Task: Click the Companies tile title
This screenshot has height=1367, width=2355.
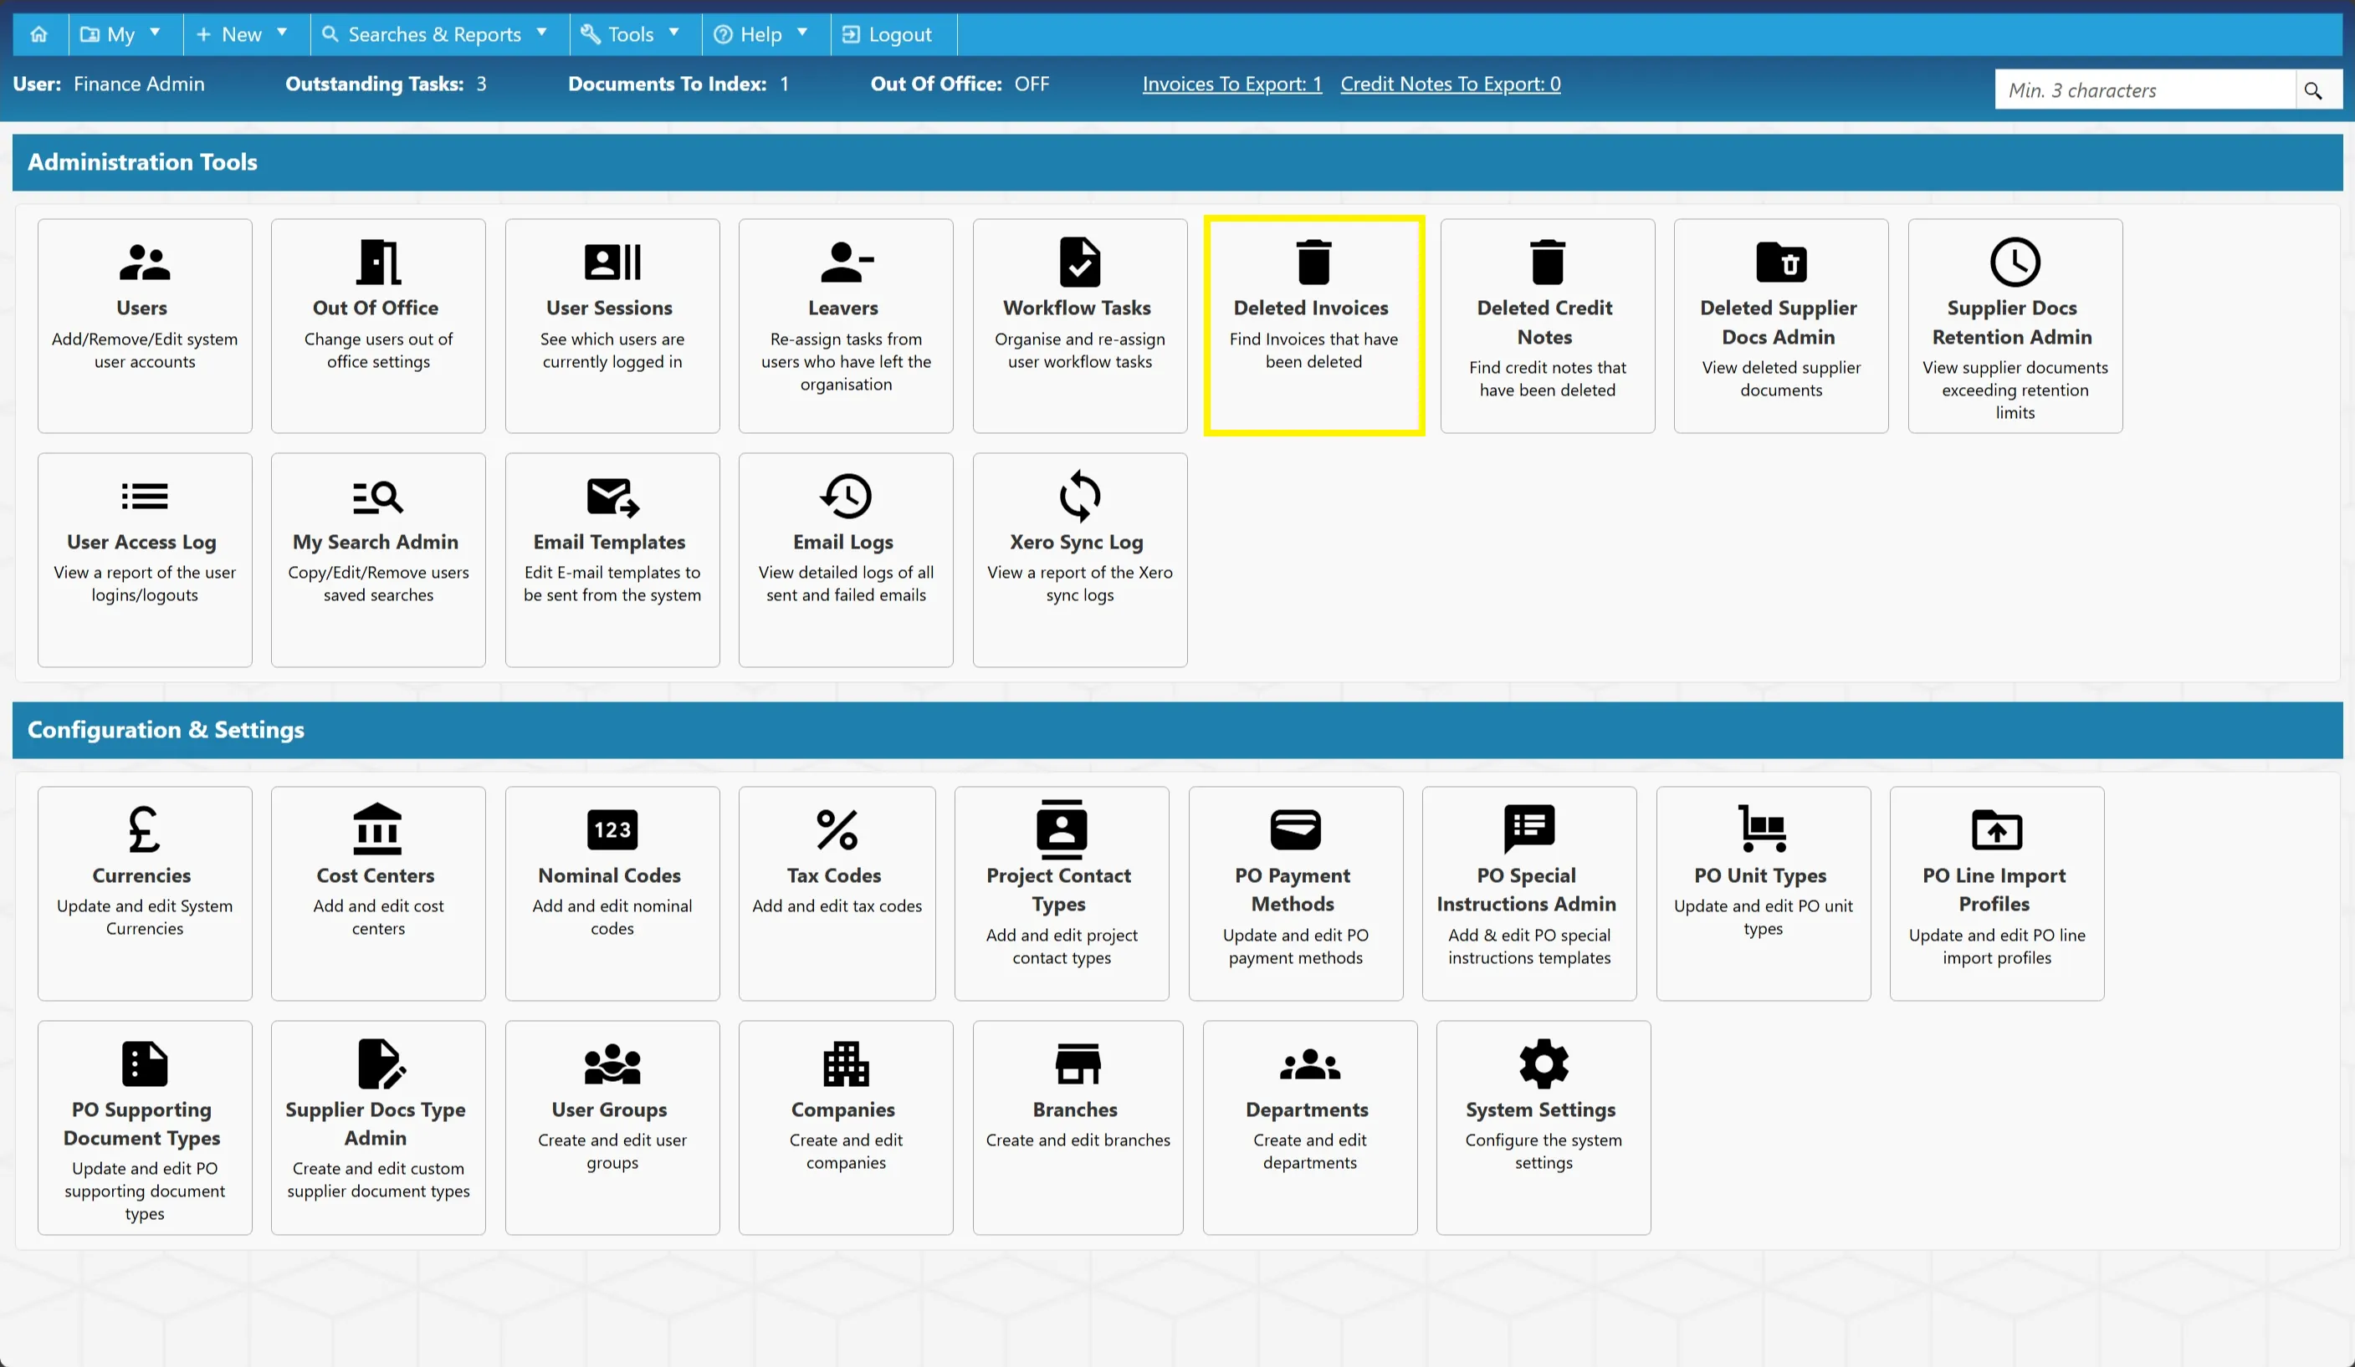Action: (843, 1110)
